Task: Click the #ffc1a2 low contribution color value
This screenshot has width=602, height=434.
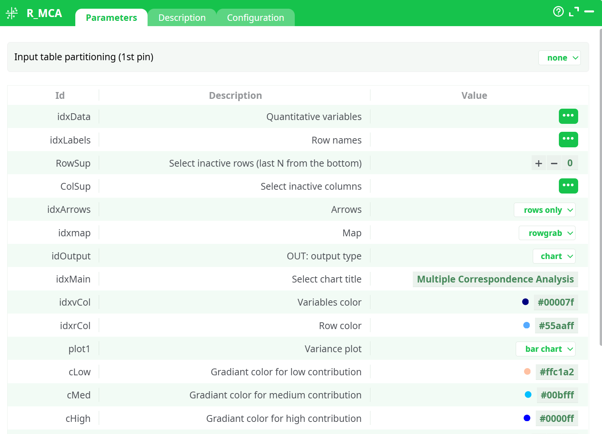Action: (556, 372)
